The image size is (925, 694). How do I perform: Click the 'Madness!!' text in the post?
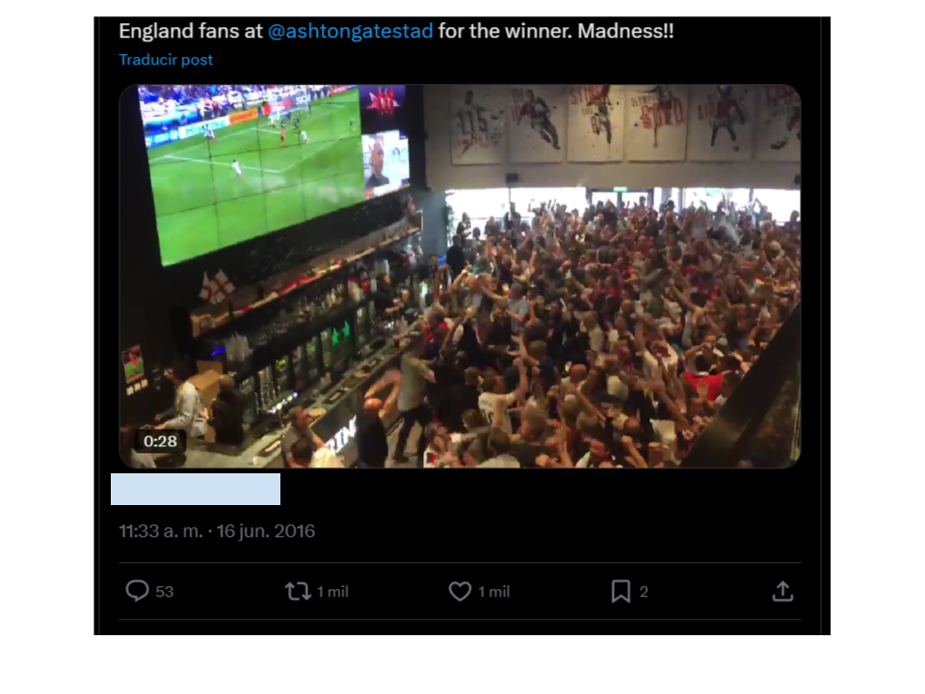click(x=625, y=31)
